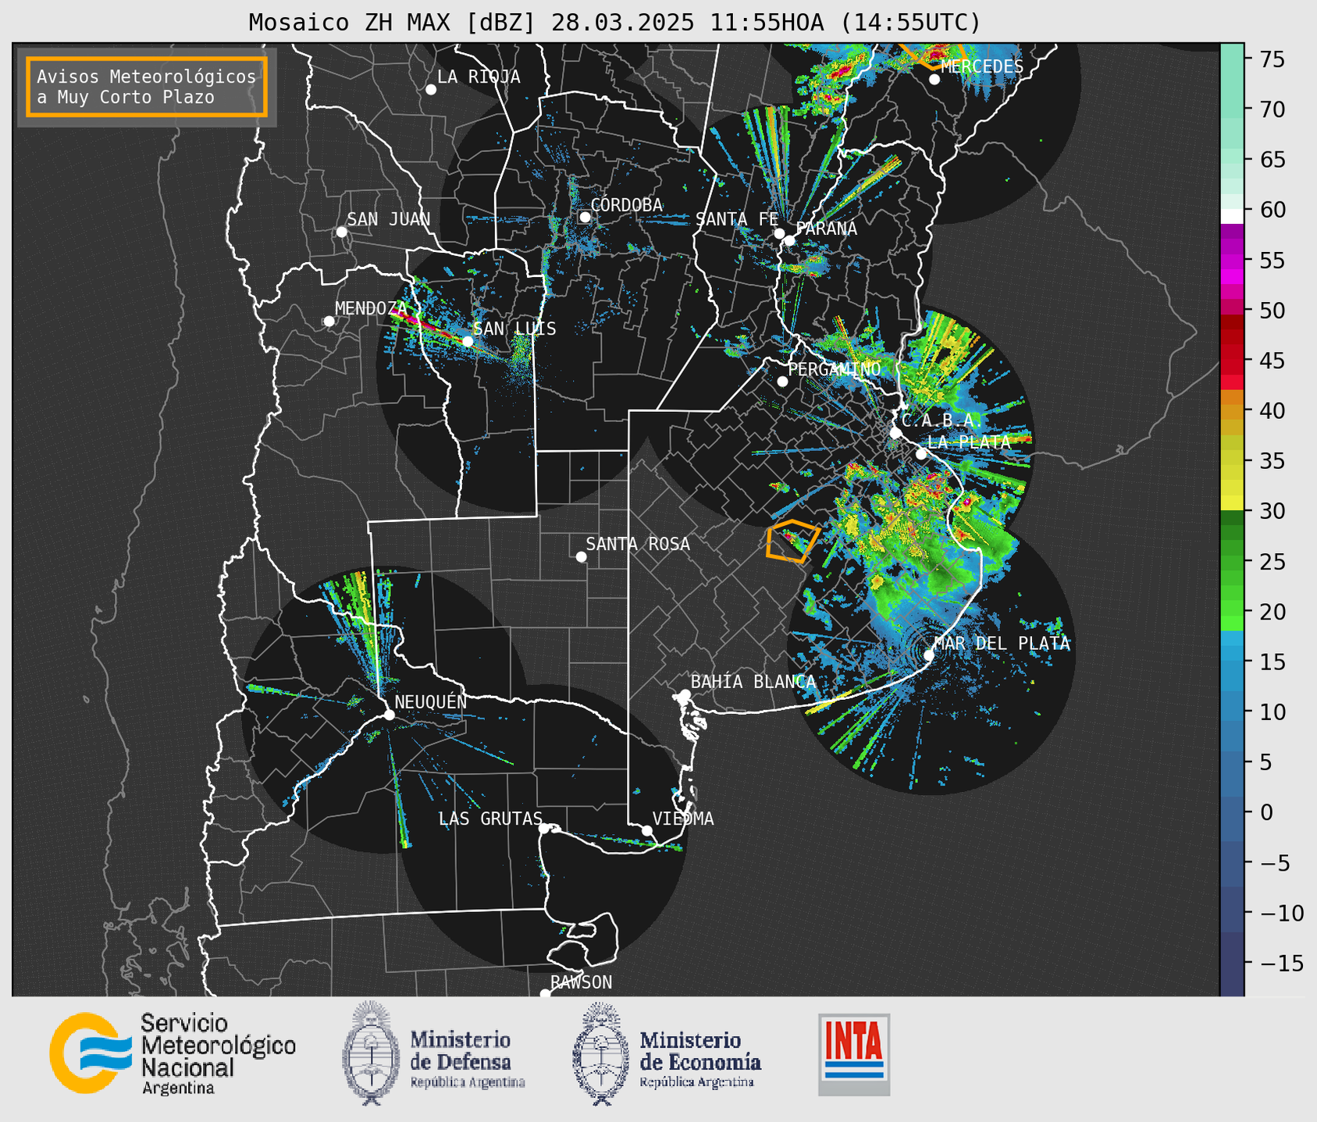This screenshot has width=1317, height=1122.
Task: Click the SANTA FE city marker dot
Action: point(779,233)
